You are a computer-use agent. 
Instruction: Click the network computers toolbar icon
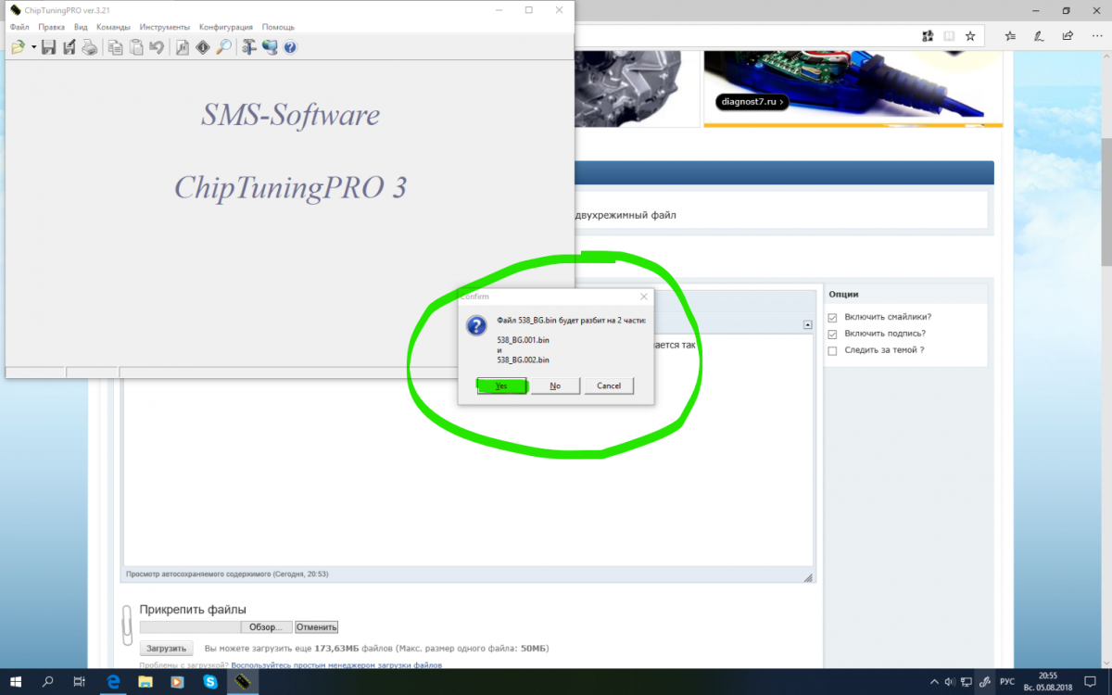[x=270, y=47]
